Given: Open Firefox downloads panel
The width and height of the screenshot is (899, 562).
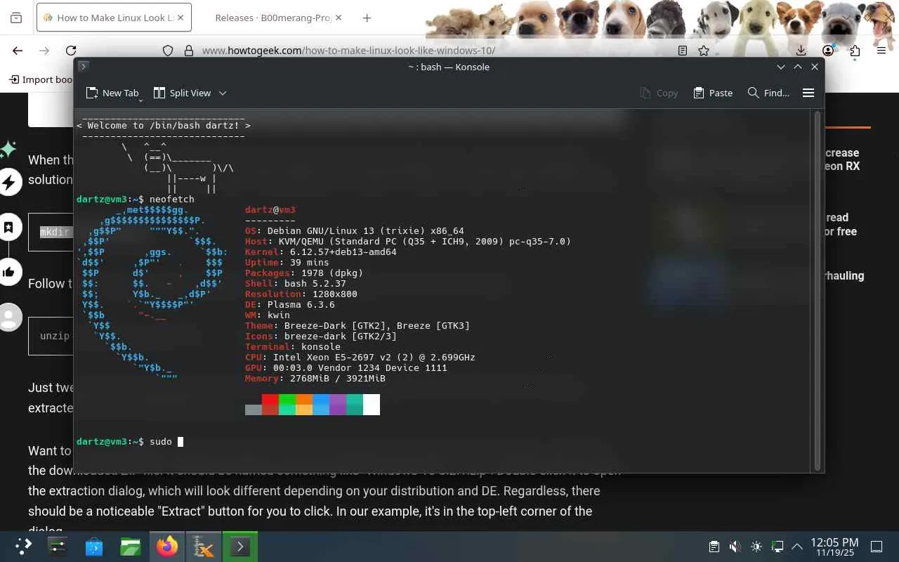Looking at the screenshot, I should point(801,51).
